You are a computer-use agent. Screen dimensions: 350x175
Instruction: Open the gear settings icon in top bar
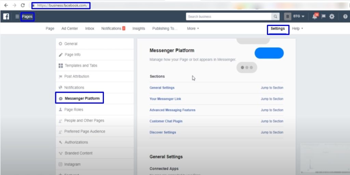tap(332, 16)
